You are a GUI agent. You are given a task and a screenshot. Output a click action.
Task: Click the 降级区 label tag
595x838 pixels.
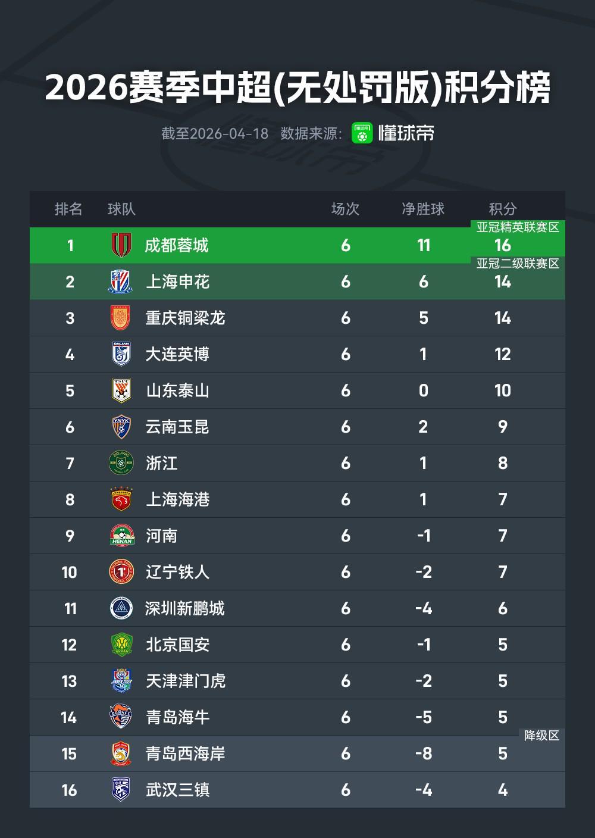click(541, 736)
